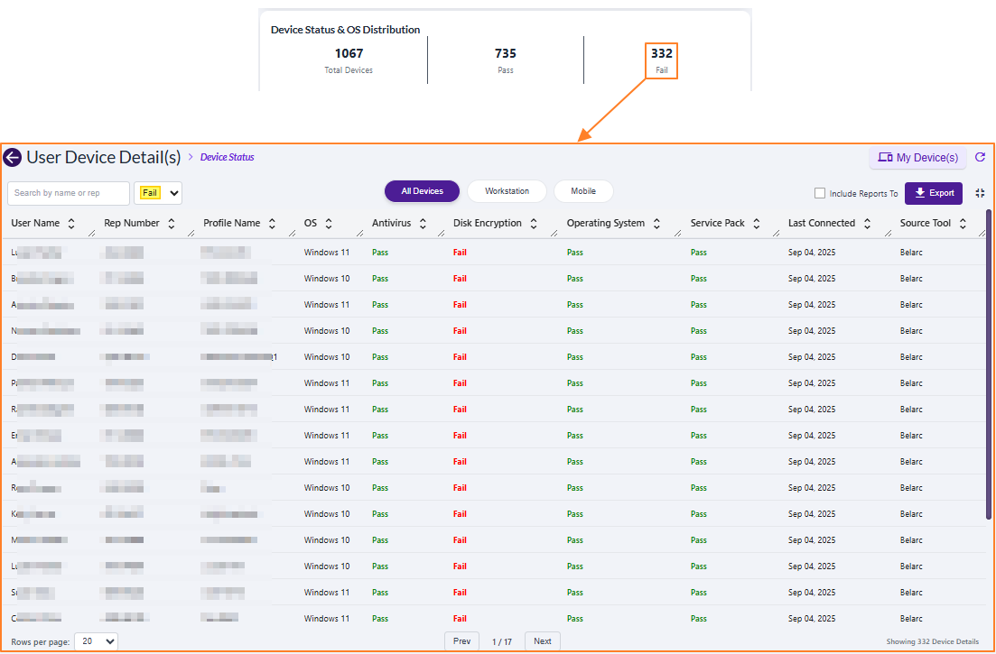This screenshot has height=654, width=996.
Task: Switch to the Mobile tab
Action: pos(583,191)
